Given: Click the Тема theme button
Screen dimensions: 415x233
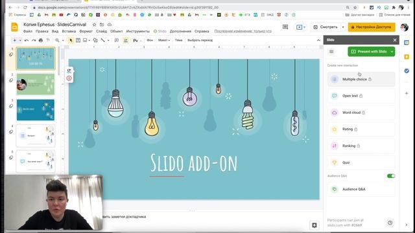Looking at the screenshot, I should click(179, 40).
